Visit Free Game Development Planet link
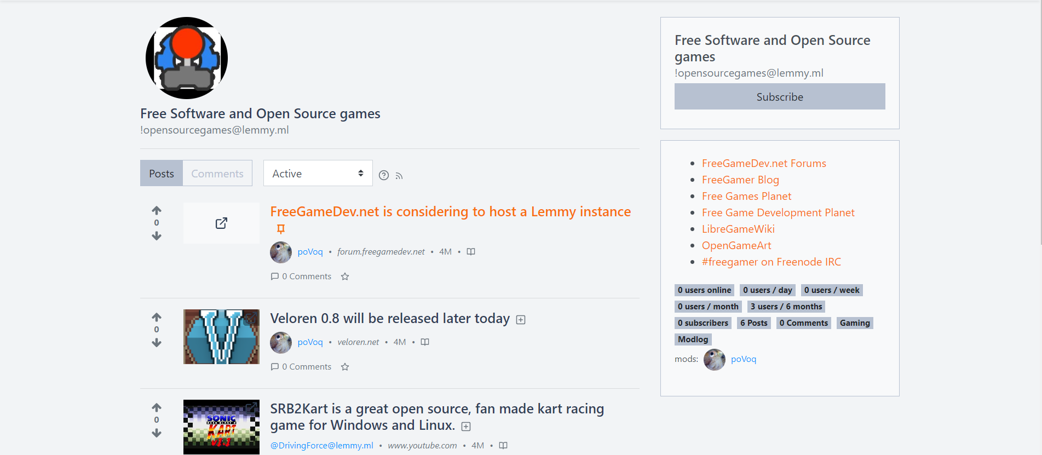The width and height of the screenshot is (1042, 455). coord(778,212)
